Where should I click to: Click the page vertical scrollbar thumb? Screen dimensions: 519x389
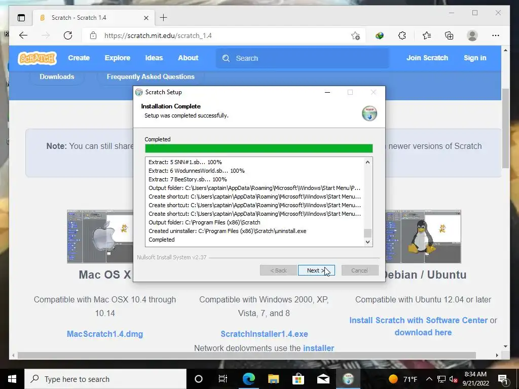pyautogui.click(x=505, y=128)
